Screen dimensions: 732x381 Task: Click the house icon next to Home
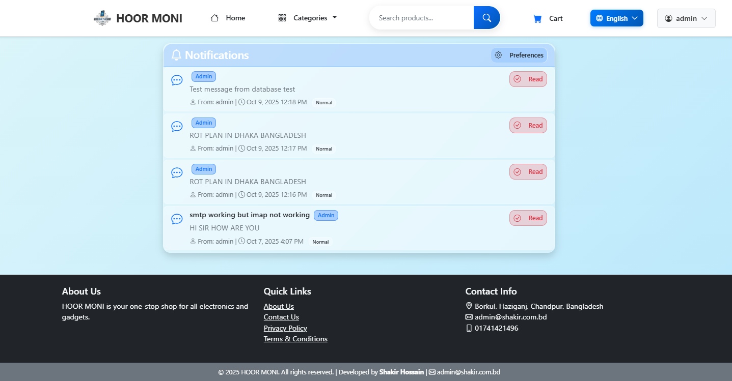click(215, 18)
